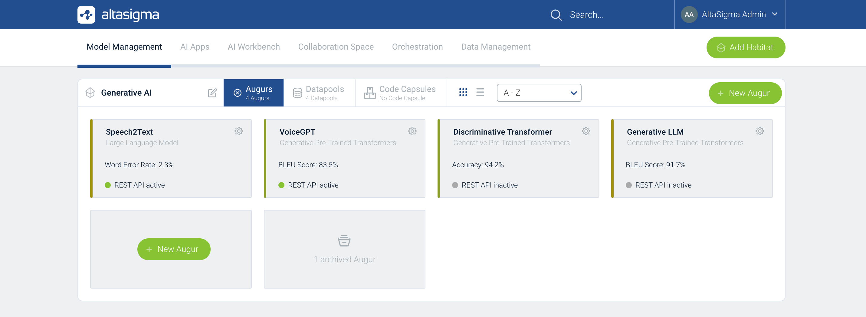866x317 pixels.
Task: Open the AI Workbench tab
Action: 254,47
